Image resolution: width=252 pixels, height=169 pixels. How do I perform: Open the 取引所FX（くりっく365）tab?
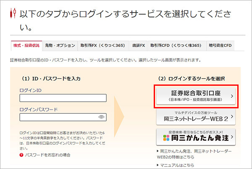[103, 46]
